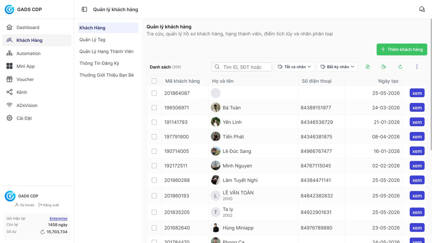
Task: Refresh the customer list
Action: click(400, 67)
